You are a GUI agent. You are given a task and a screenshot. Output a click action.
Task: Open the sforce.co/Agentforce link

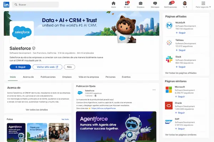(103, 108)
